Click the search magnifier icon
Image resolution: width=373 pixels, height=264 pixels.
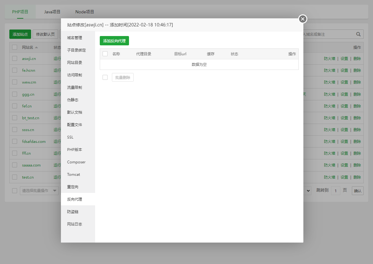point(358,34)
